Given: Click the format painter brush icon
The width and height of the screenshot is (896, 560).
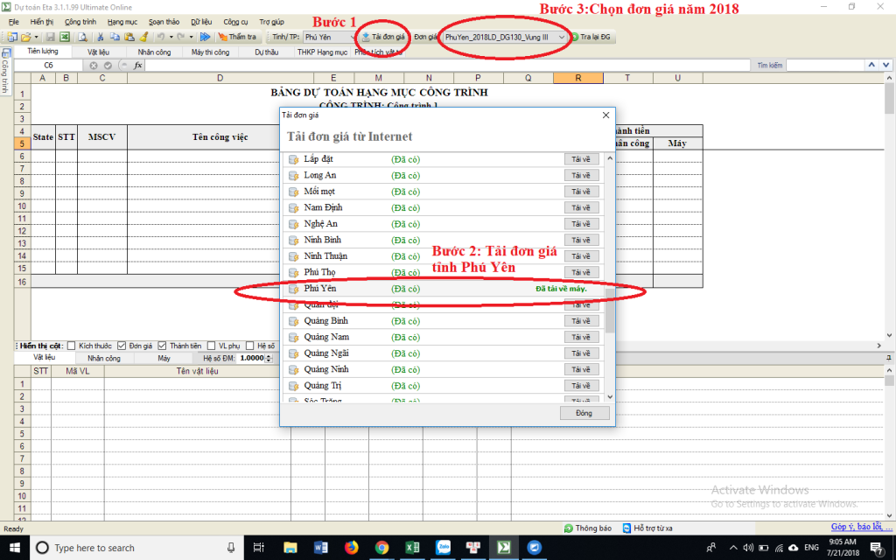Looking at the screenshot, I should coord(143,37).
